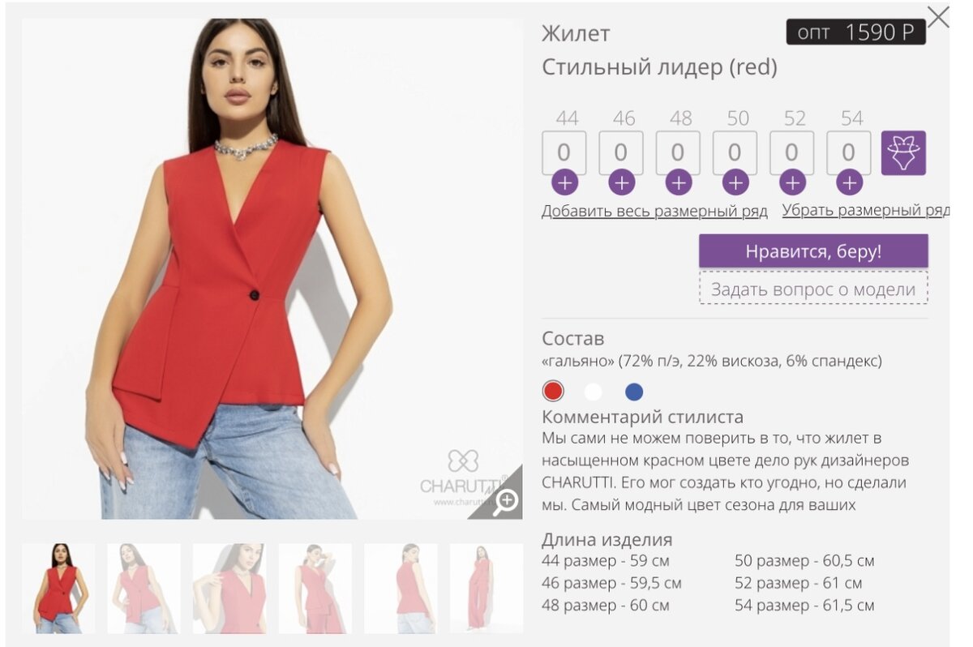This screenshot has height=647, width=973.
Task: Click 'Добавить весь размерный ряд' link
Action: pyautogui.click(x=654, y=211)
